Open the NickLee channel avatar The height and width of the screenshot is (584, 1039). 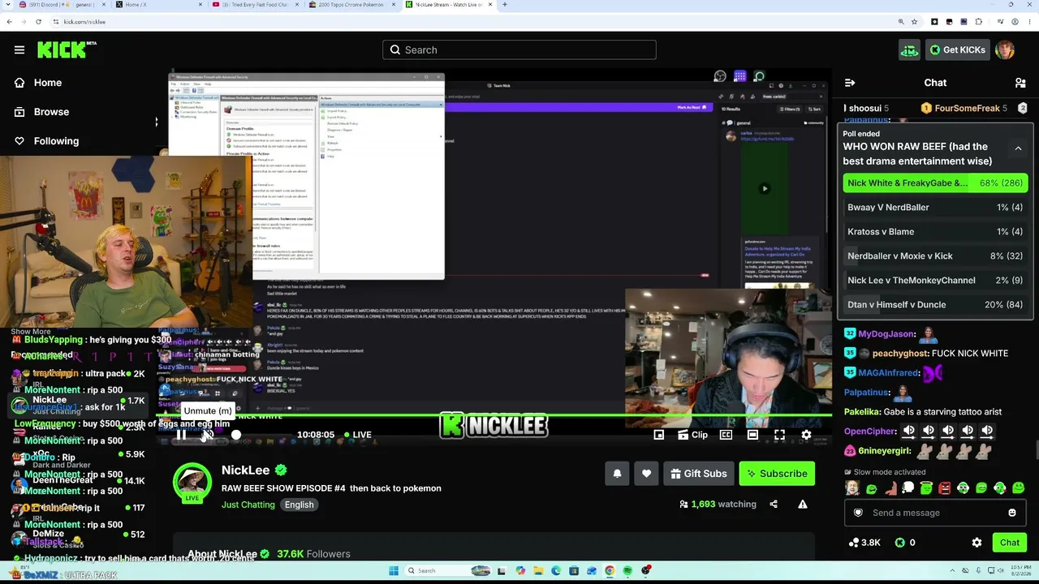192,483
